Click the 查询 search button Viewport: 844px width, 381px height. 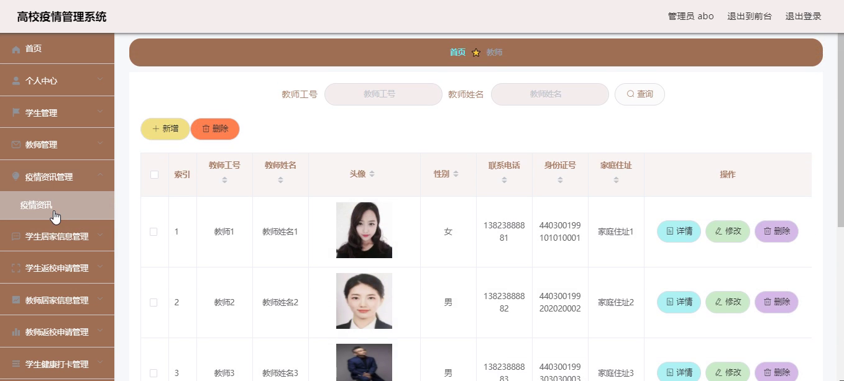[640, 94]
